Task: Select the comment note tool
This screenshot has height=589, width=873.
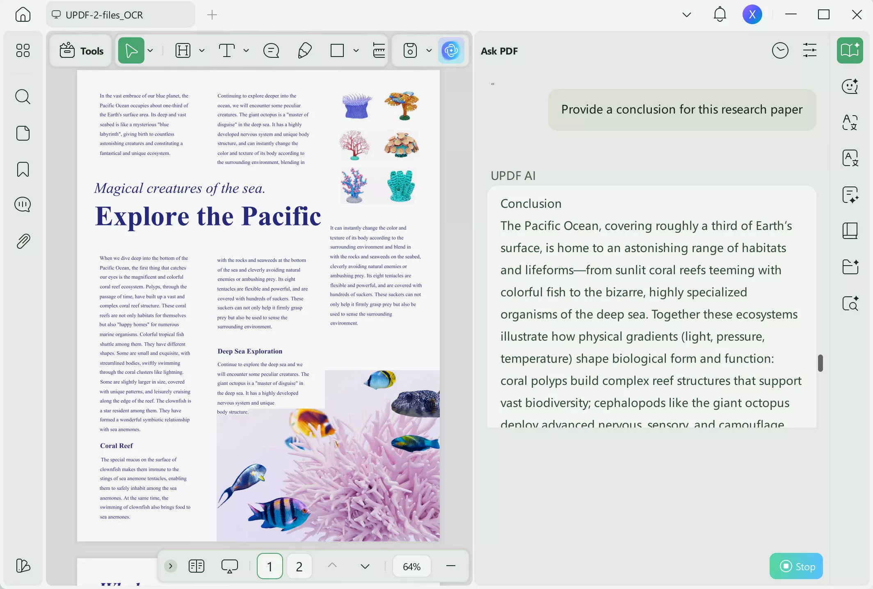Action: [x=271, y=51]
